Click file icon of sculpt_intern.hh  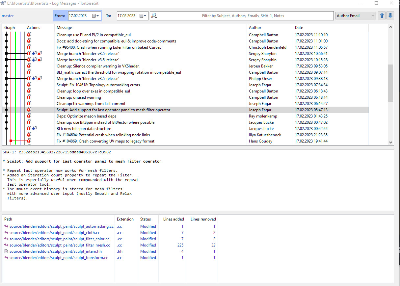coord(6,251)
